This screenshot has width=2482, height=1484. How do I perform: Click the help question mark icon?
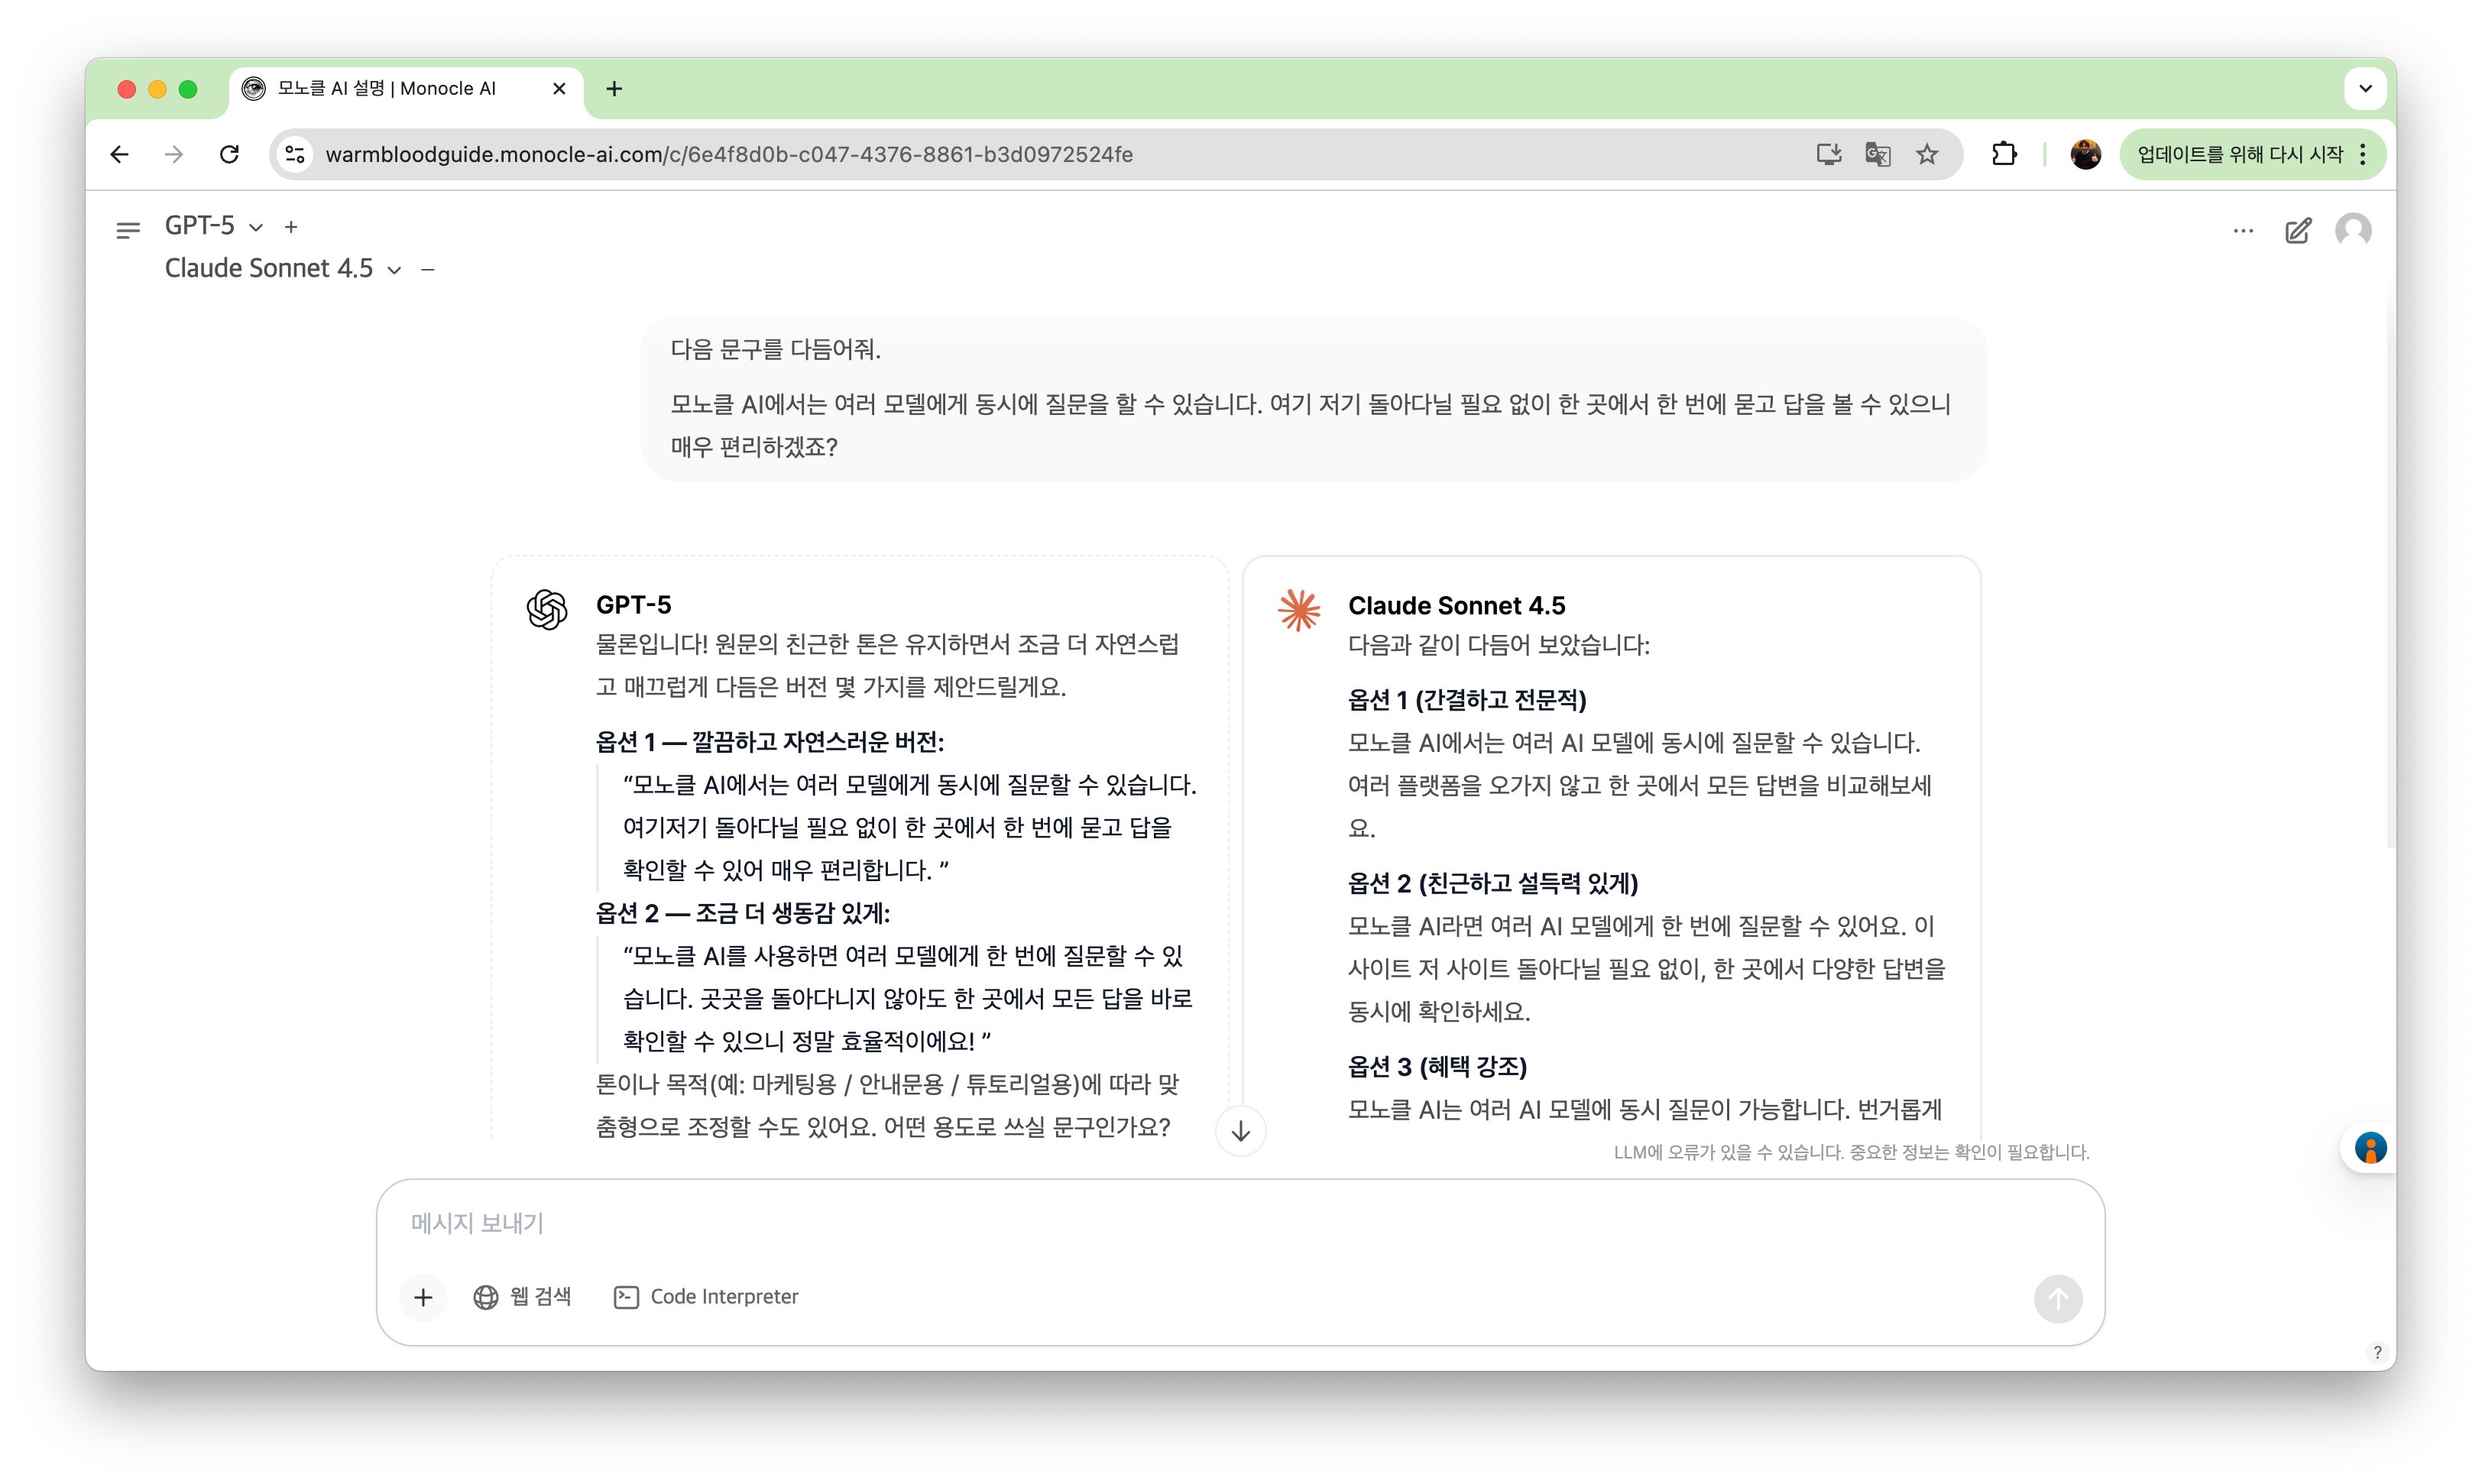click(x=2378, y=1352)
